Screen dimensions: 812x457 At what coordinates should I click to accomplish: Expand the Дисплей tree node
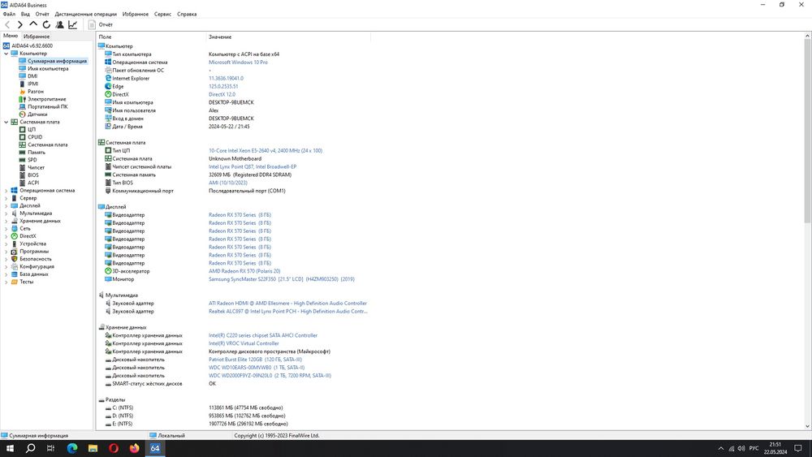(6, 205)
